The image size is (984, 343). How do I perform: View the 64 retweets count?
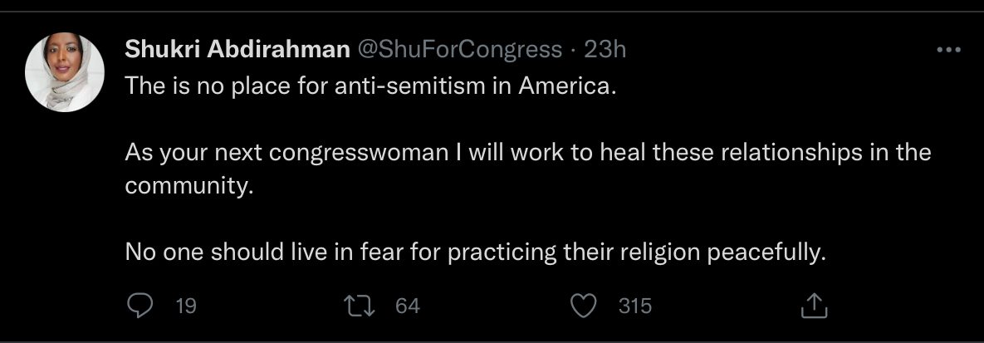(407, 306)
